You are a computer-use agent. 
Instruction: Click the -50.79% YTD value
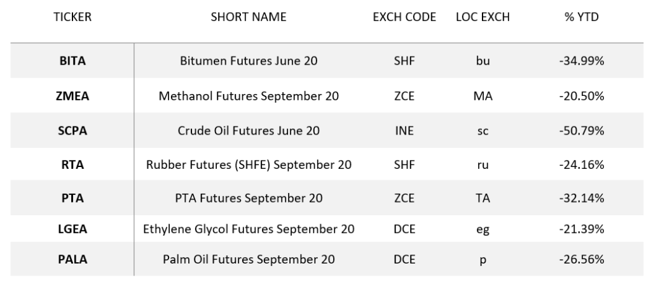581,131
